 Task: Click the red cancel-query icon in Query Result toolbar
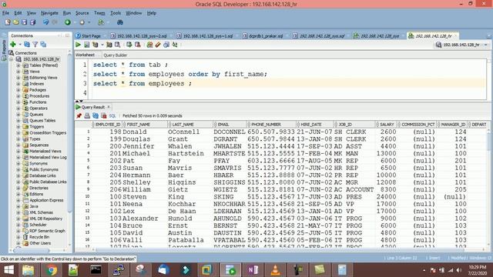click(x=104, y=115)
